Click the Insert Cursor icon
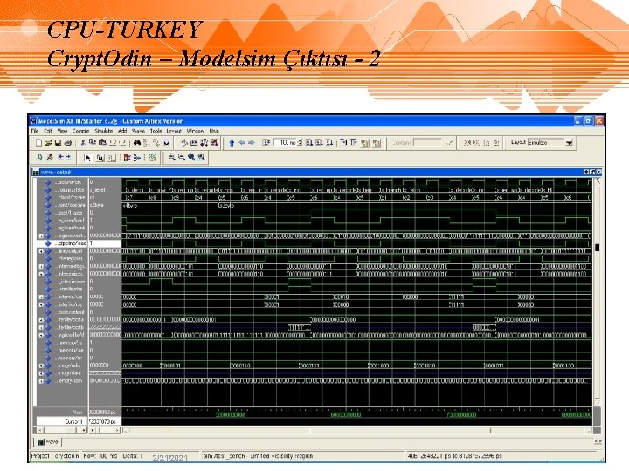The image size is (629, 471). click(39, 157)
